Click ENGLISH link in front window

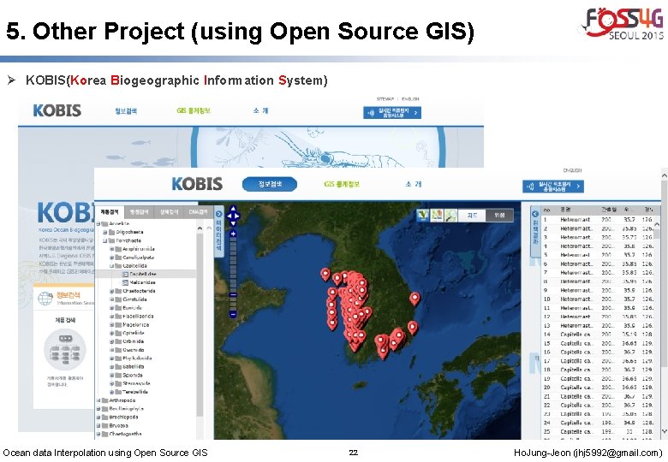coord(572,170)
